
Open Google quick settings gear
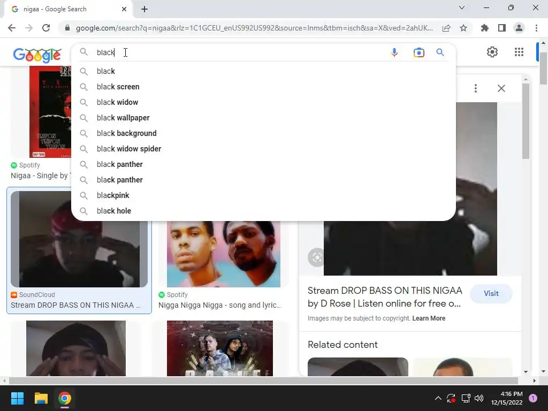click(x=492, y=52)
